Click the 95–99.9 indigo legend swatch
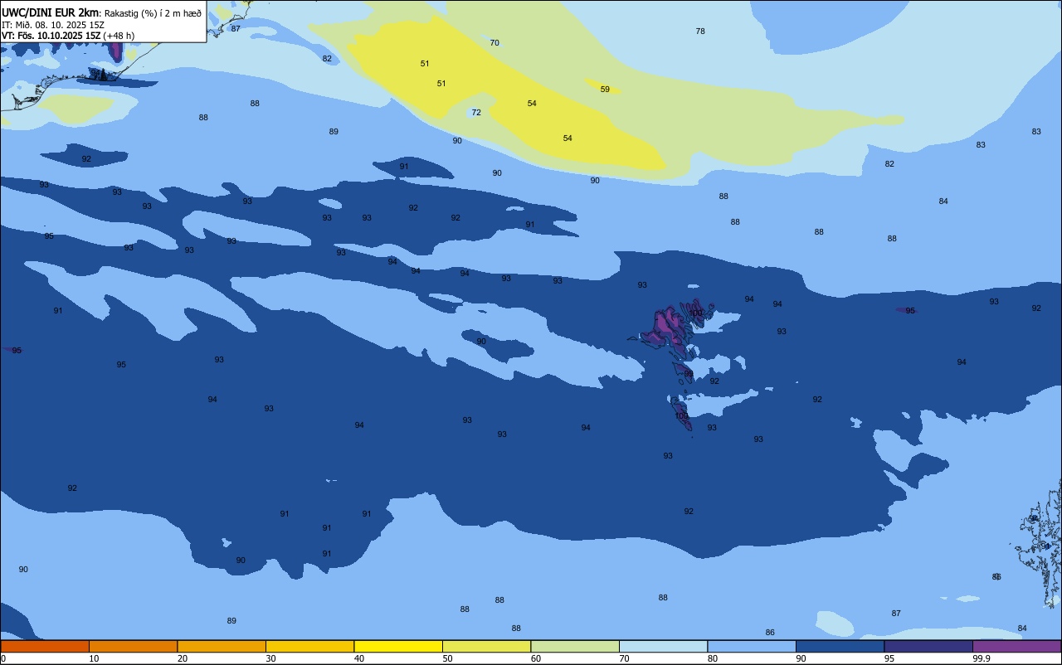Viewport: 1062px width, 665px height. pyautogui.click(x=928, y=646)
